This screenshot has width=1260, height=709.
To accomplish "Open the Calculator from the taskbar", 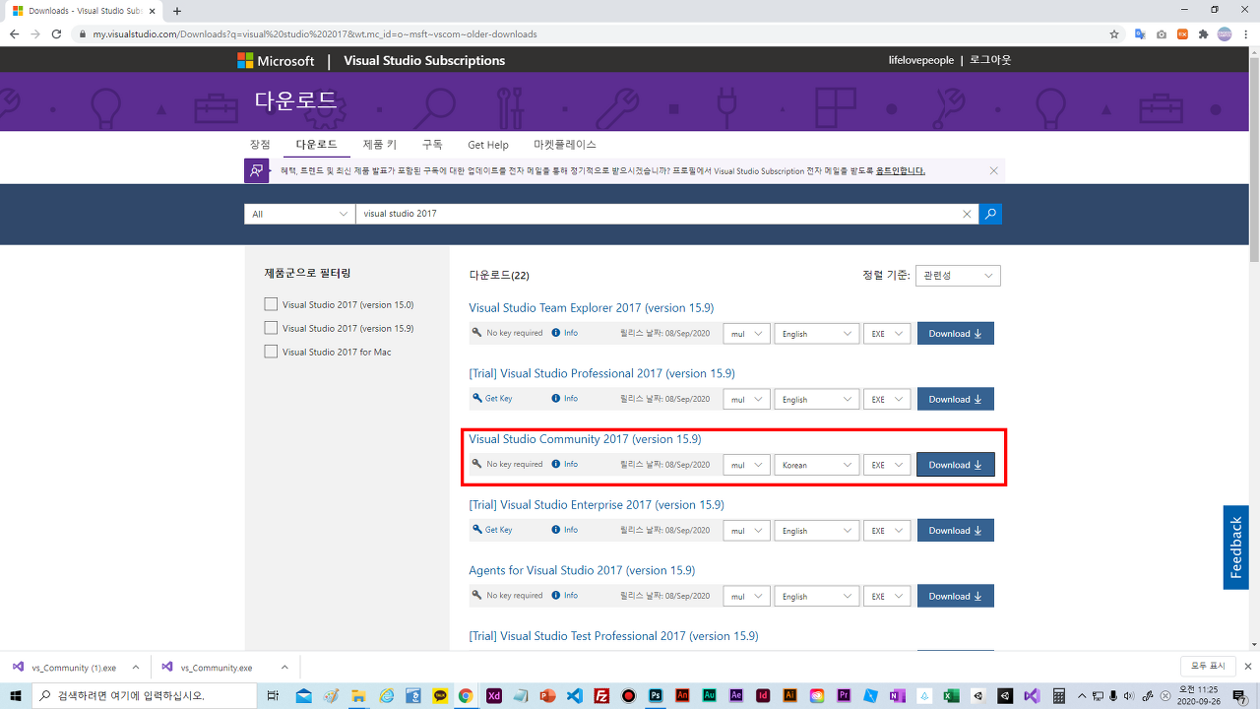I will (x=1059, y=695).
